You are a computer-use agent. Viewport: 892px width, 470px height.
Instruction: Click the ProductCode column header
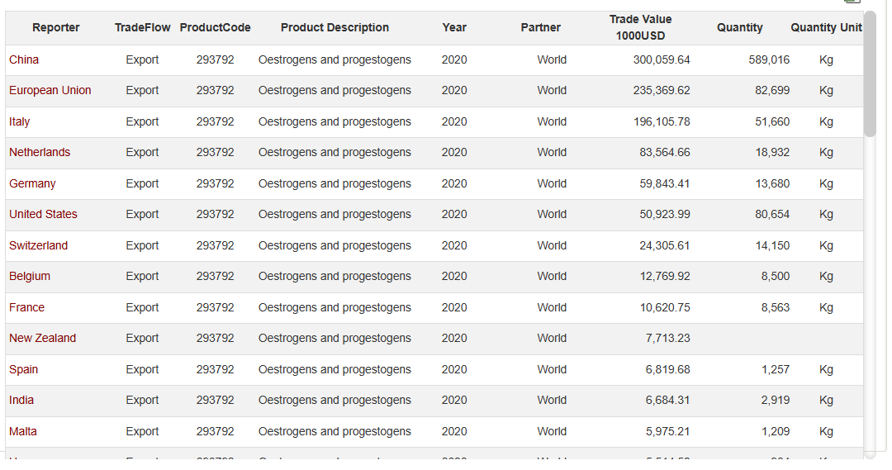[x=215, y=28]
